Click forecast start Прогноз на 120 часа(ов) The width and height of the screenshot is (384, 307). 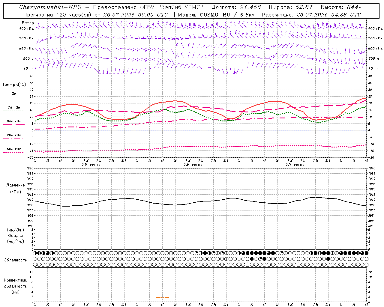[58, 15]
